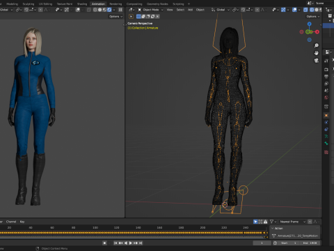Open Tool properties tab icon
This screenshot has height=251, width=334.
pos(326,61)
